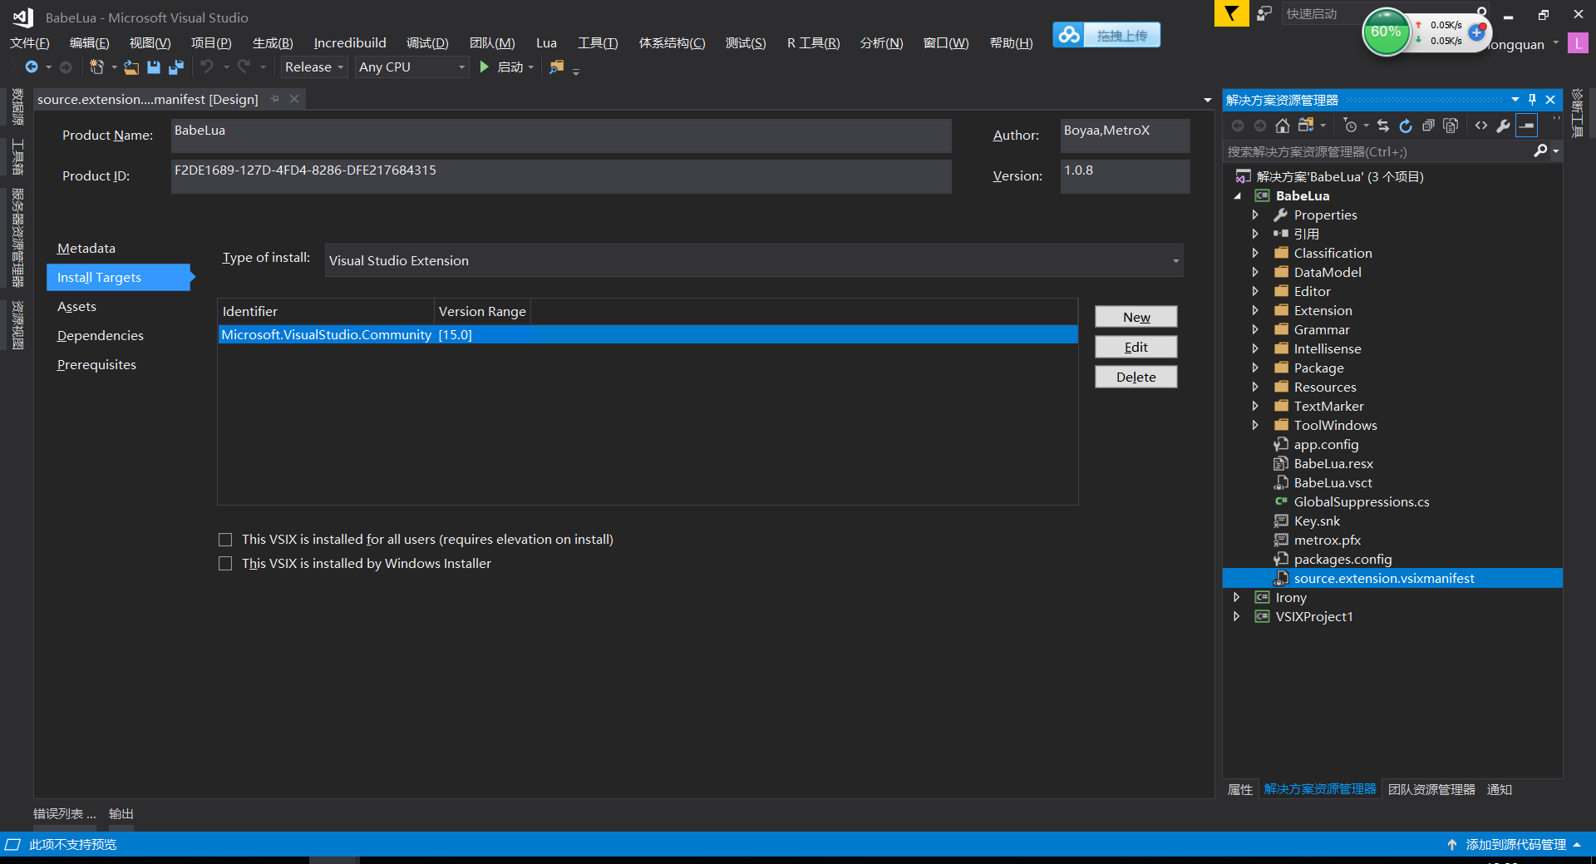Click the Product Name input field
1596x864 pixels.
click(x=561, y=136)
